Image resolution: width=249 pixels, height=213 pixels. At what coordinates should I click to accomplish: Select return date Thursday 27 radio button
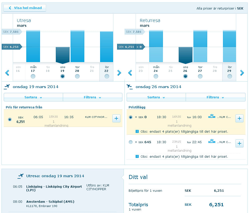click(200, 76)
